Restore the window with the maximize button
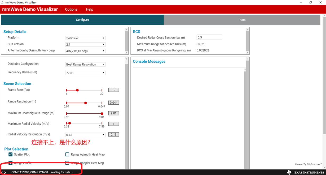 [x=311, y=2]
